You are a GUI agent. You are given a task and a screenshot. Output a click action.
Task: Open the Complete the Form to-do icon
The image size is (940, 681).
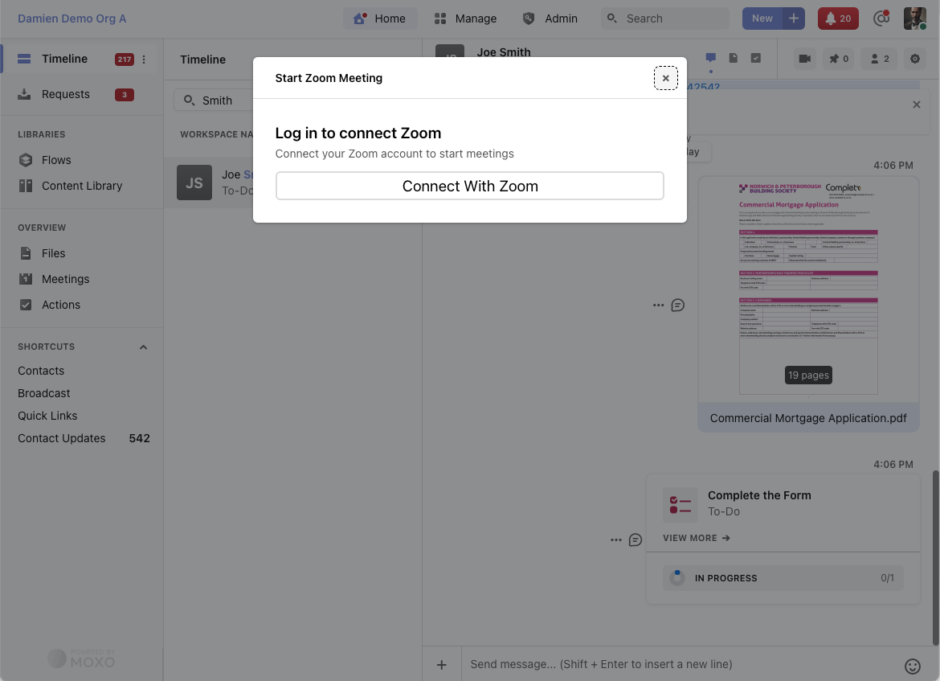click(680, 505)
